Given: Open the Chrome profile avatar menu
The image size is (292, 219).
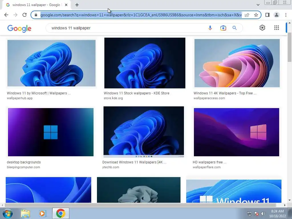Looking at the screenshot, I should pos(277,15).
